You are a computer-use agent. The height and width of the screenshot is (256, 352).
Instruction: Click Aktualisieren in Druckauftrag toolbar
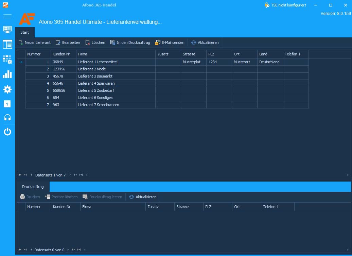point(143,197)
